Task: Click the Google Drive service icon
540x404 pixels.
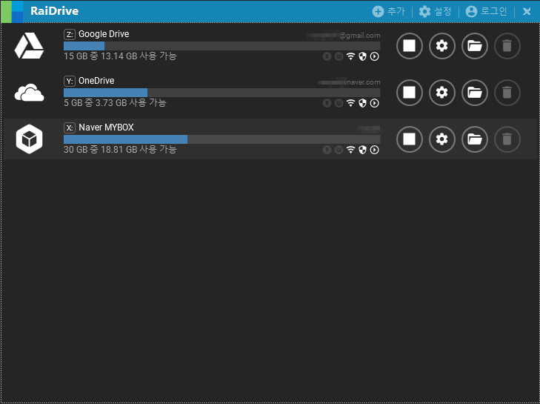Action: pyautogui.click(x=29, y=46)
